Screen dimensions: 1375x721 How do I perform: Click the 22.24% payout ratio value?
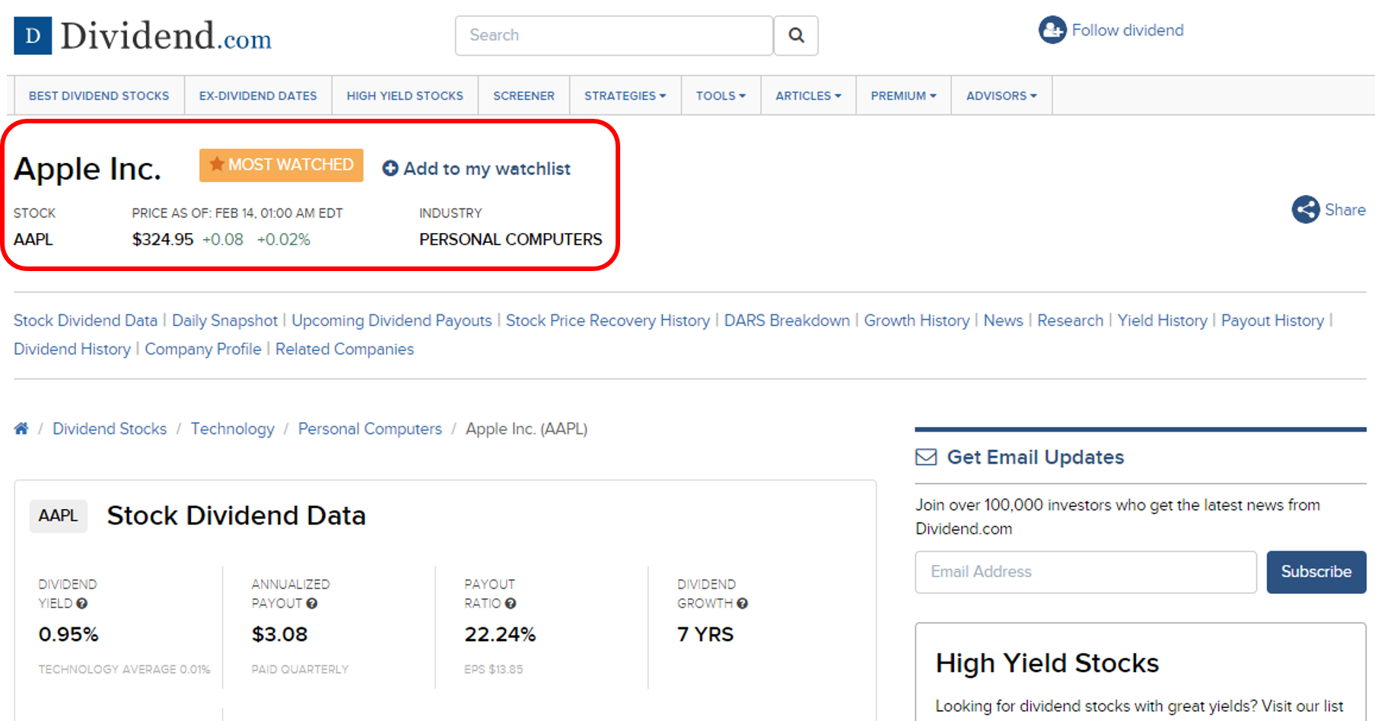[501, 634]
